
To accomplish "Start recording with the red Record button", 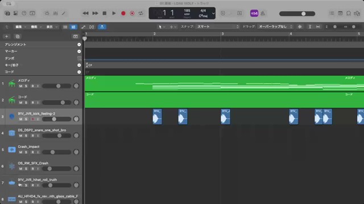I will coord(123,14).
